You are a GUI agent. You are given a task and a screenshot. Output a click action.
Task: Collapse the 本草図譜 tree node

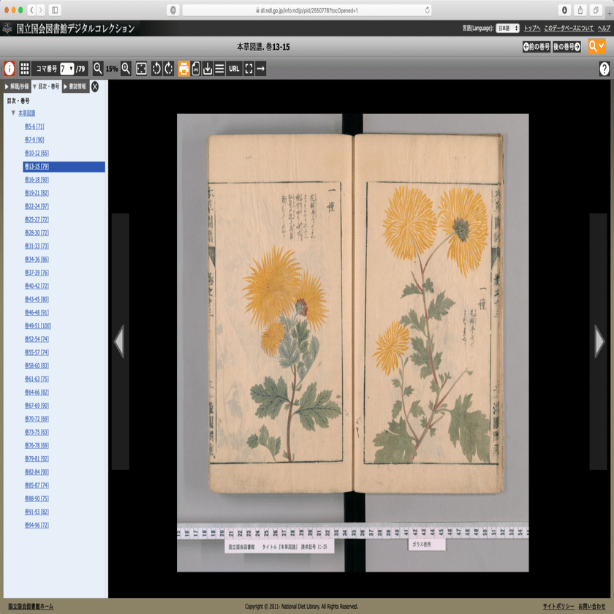tap(13, 113)
